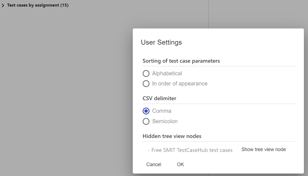This screenshot has width=308, height=176.
Task: Click the In order of appearance label text
Action: 180,84
